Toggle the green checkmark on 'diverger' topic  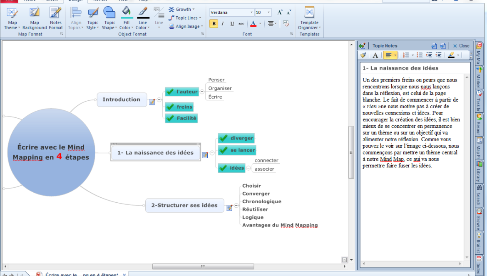224,138
